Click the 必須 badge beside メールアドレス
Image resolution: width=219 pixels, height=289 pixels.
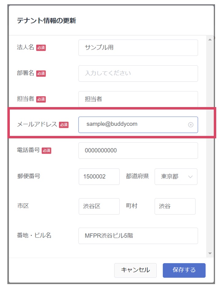[64, 125]
